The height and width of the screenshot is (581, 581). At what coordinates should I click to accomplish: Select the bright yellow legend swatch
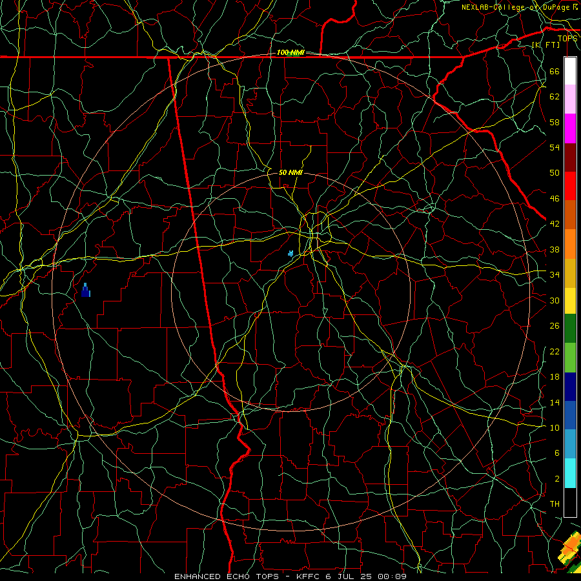570,301
